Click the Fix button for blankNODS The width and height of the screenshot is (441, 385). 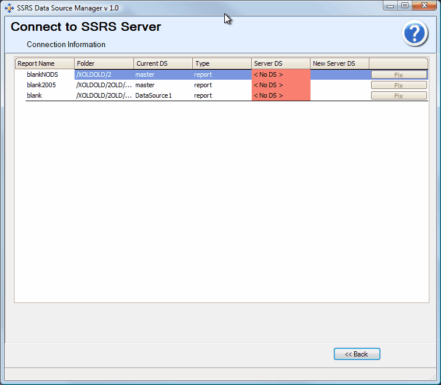point(399,74)
